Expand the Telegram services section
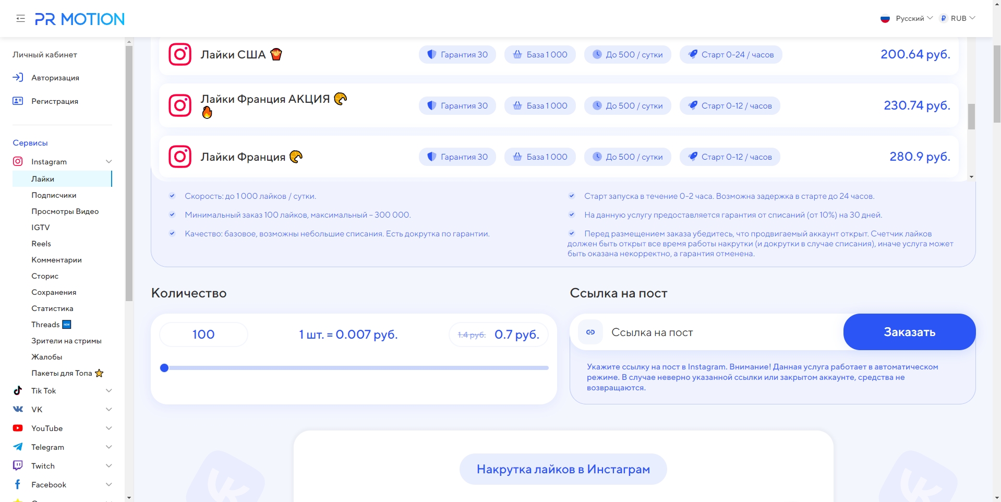1001x502 pixels. coord(109,447)
